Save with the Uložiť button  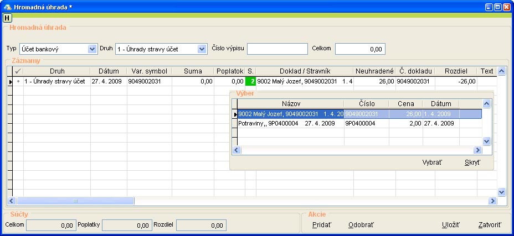click(x=451, y=225)
